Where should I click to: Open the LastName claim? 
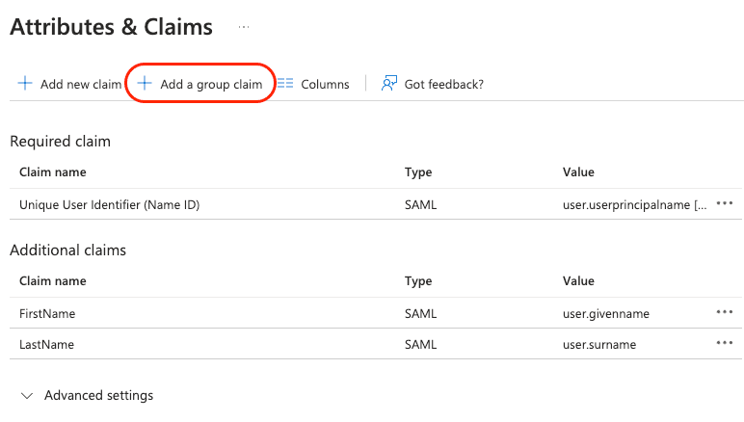point(46,345)
